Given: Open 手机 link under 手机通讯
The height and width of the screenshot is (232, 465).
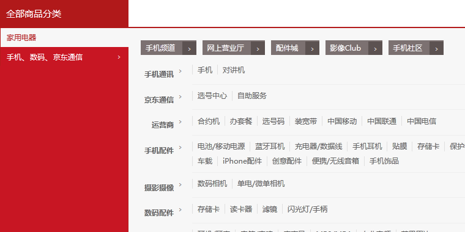Looking at the screenshot, I should pyautogui.click(x=205, y=70).
